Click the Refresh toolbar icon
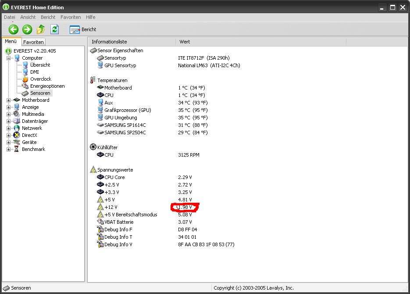Viewport: 410px width, 294px height. pos(55,29)
